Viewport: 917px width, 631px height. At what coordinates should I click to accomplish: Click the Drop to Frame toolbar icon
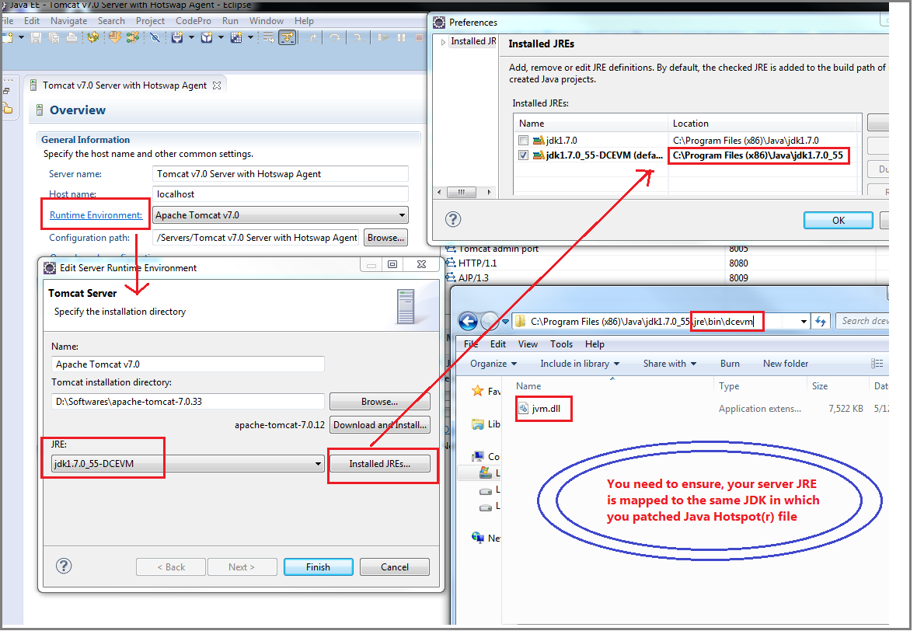pyautogui.click(x=268, y=37)
